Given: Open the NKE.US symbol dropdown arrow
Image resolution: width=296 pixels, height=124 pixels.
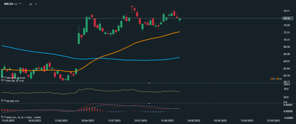Looking at the screenshot, I should tap(20, 4).
